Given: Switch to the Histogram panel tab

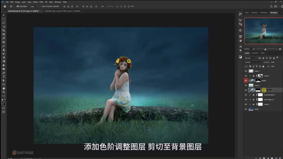Looking at the screenshot, I should pyautogui.click(x=264, y=12).
